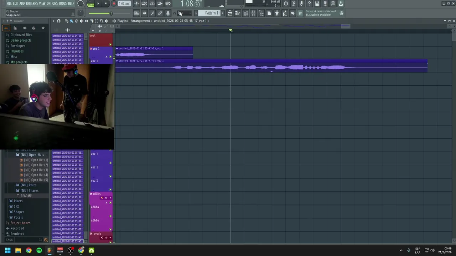Viewport: 456px width, 256px height.
Task: Open the Browser/plugin picker view icon
Action: tap(261, 13)
